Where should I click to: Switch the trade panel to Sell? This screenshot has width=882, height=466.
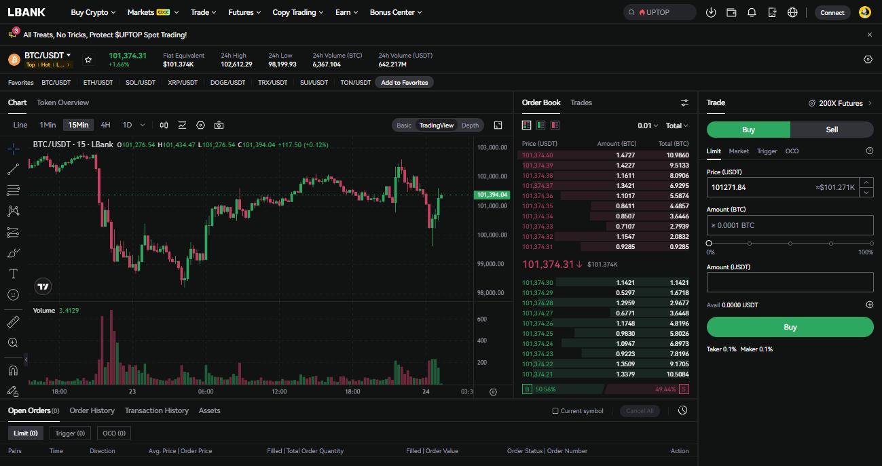[831, 129]
